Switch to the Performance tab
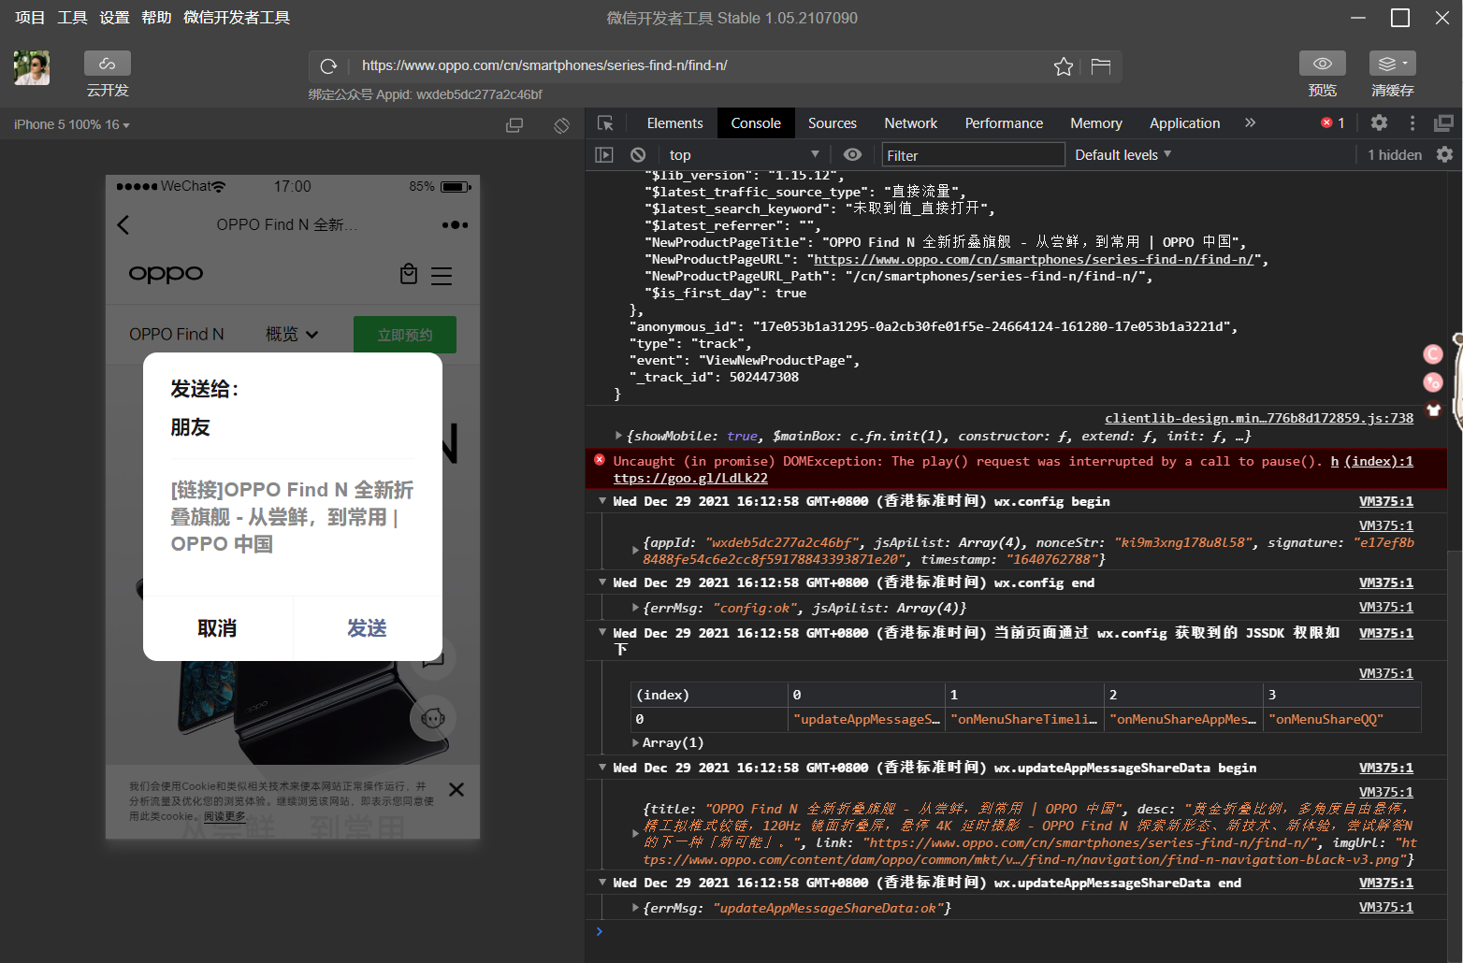 click(x=1004, y=123)
